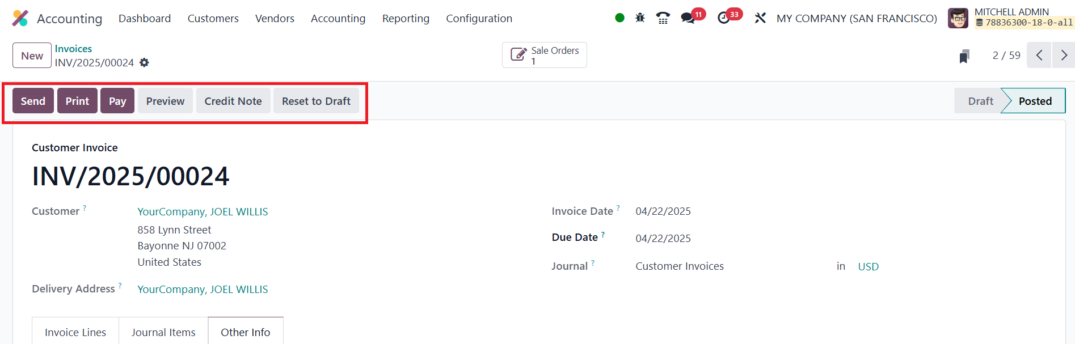
Task: Open the gear actions menu by invoice number
Action: 145,62
